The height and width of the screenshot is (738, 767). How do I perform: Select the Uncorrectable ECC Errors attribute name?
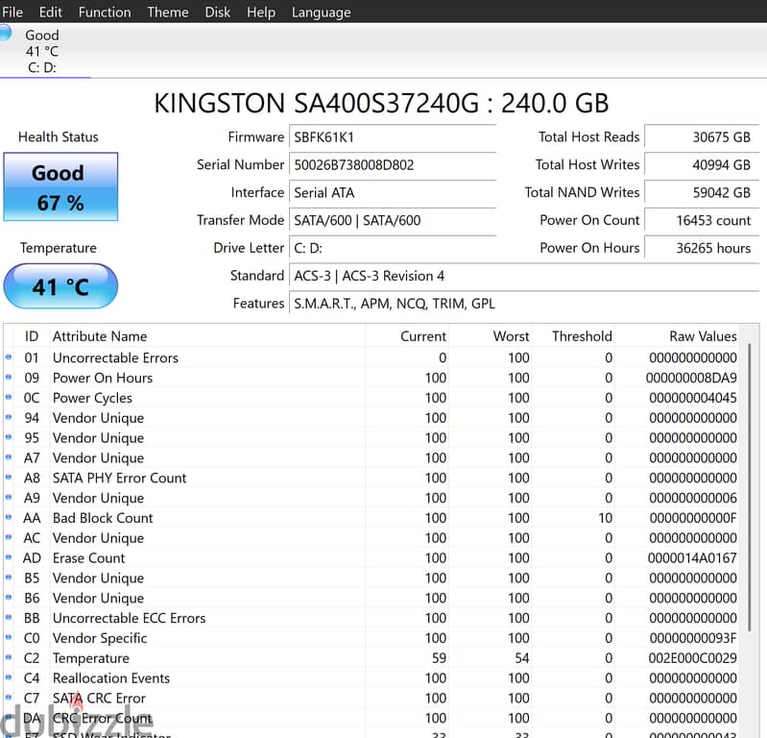click(130, 619)
